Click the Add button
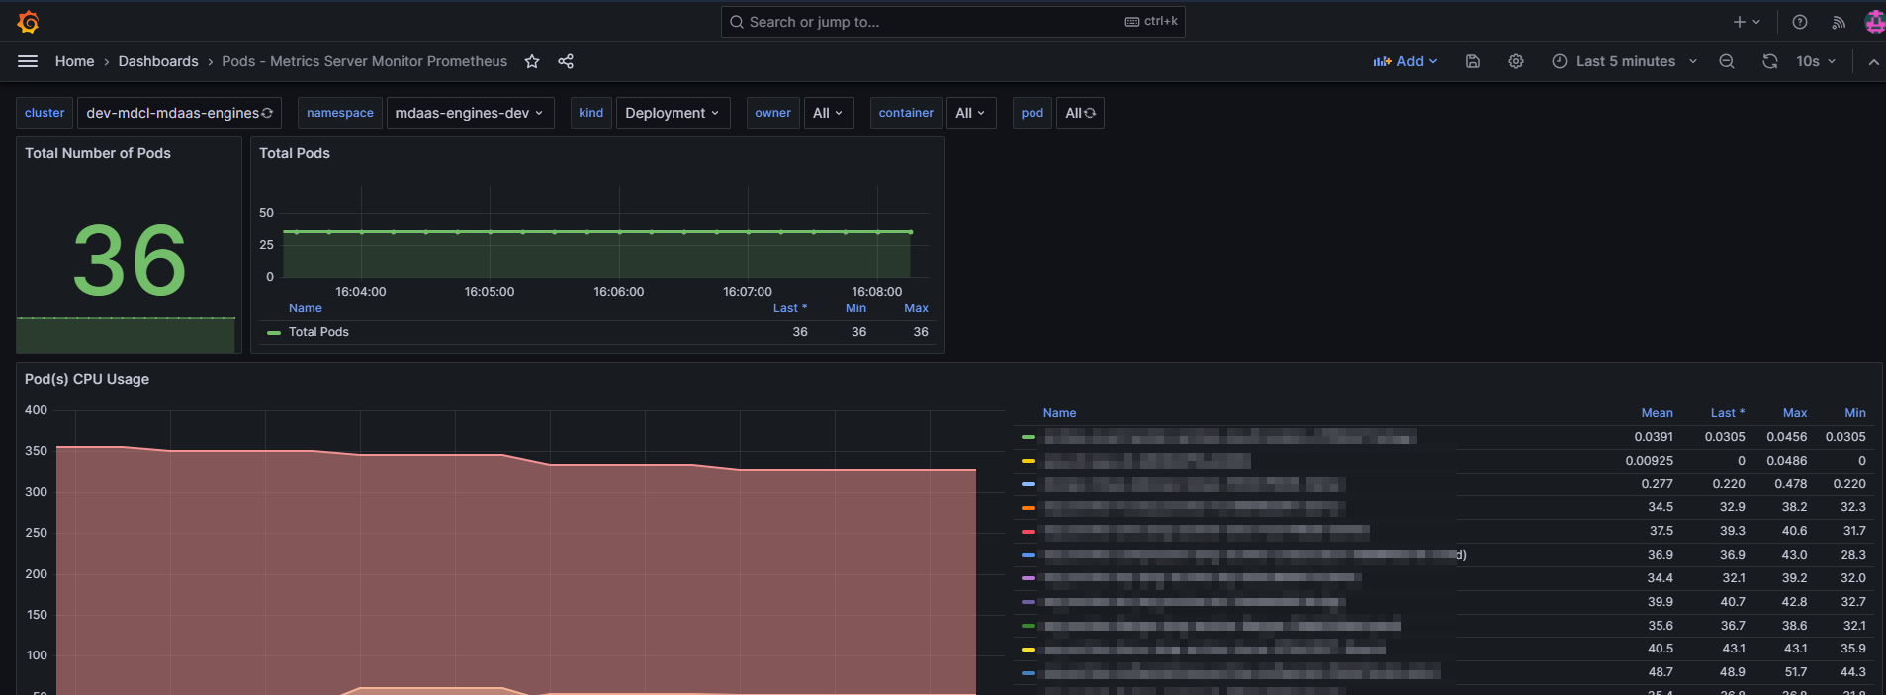 (1404, 61)
